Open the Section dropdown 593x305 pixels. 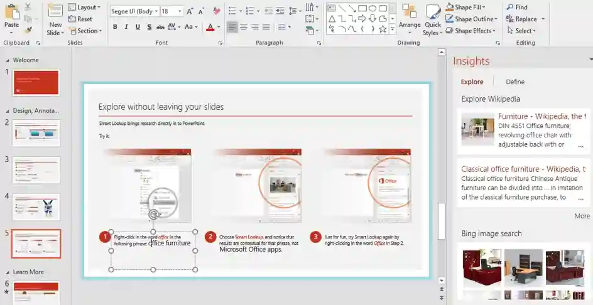coord(85,31)
